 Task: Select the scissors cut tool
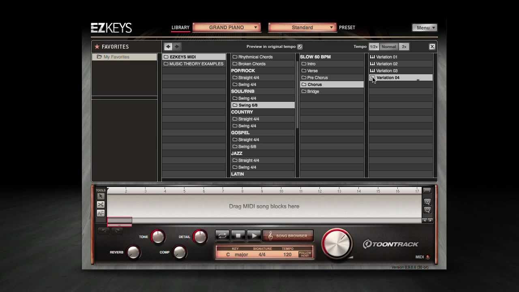pyautogui.click(x=101, y=205)
